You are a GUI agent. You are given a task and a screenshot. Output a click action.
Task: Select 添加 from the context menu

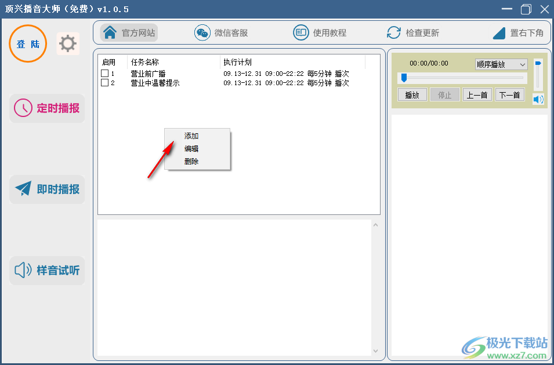pos(191,136)
